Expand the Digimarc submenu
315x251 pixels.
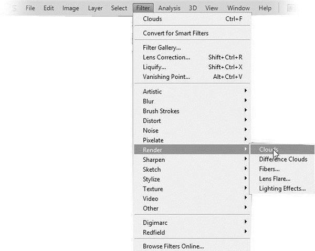coord(155,223)
